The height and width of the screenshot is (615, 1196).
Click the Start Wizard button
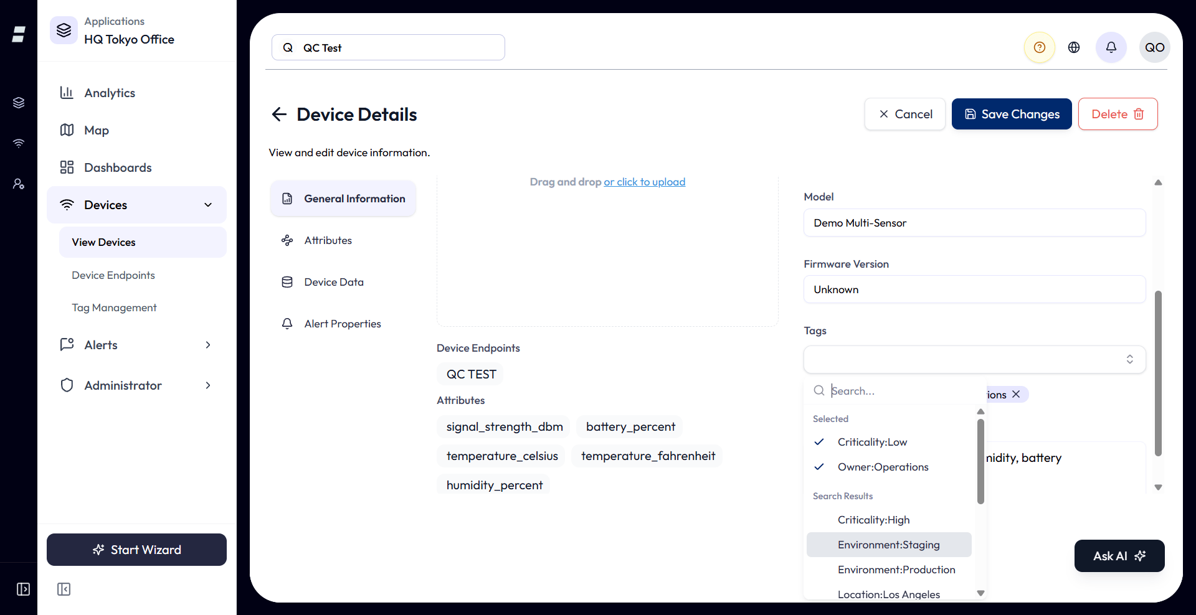click(136, 550)
